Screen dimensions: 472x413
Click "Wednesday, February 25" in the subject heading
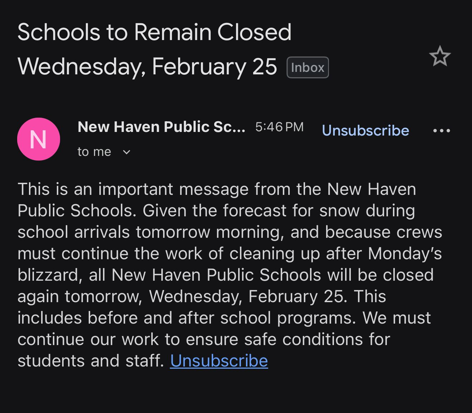[x=147, y=67]
